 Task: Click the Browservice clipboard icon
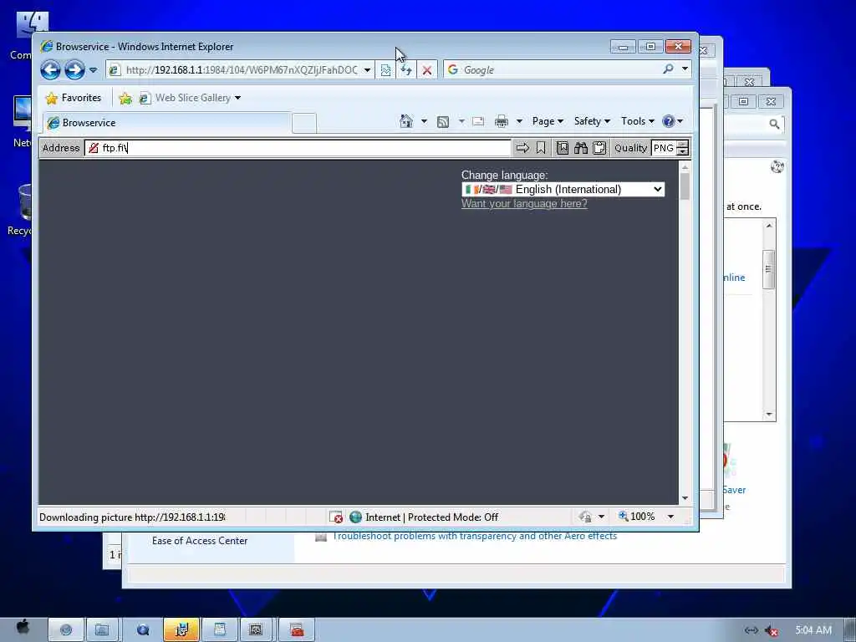click(599, 148)
